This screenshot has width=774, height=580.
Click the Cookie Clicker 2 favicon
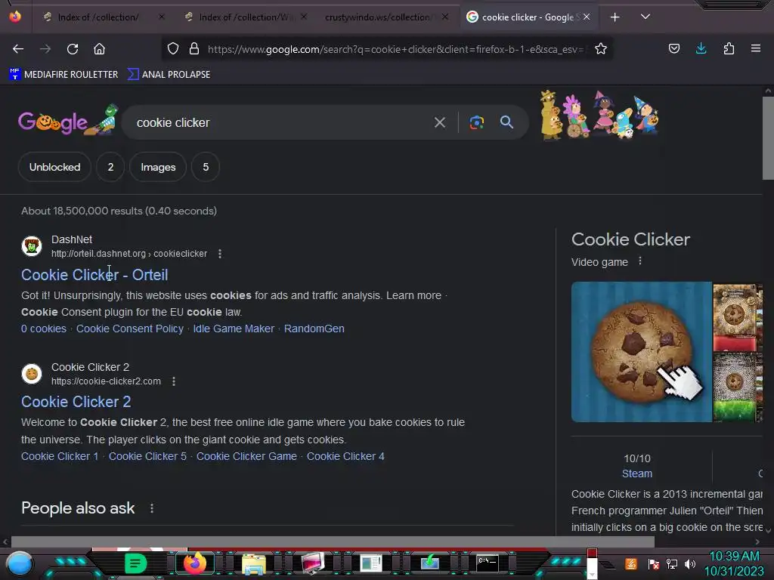tap(32, 374)
